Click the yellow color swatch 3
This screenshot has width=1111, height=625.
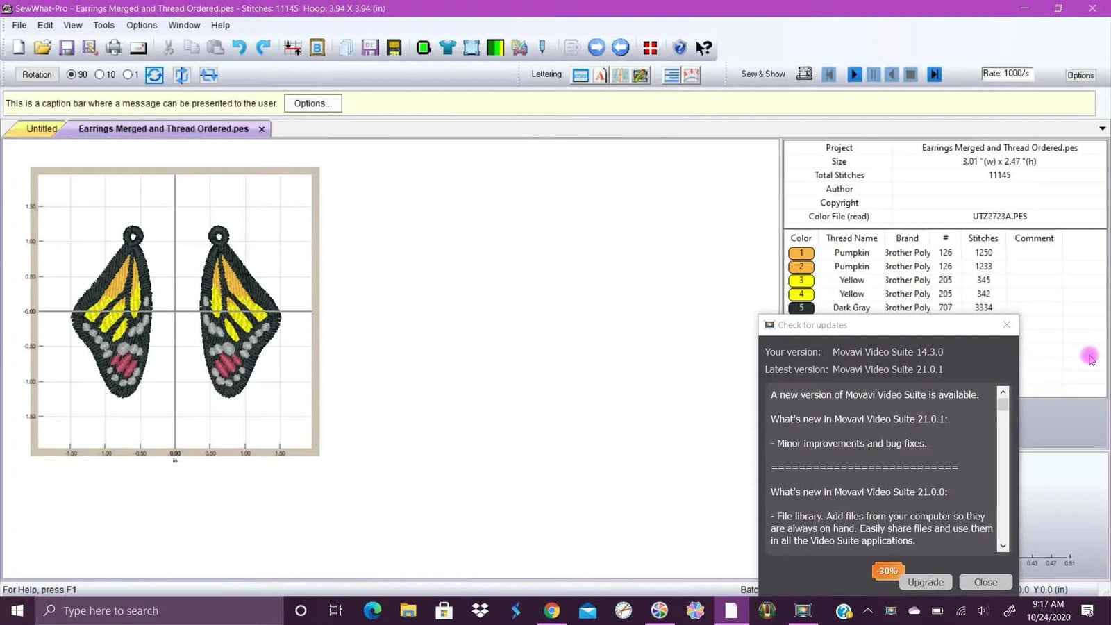801,281
